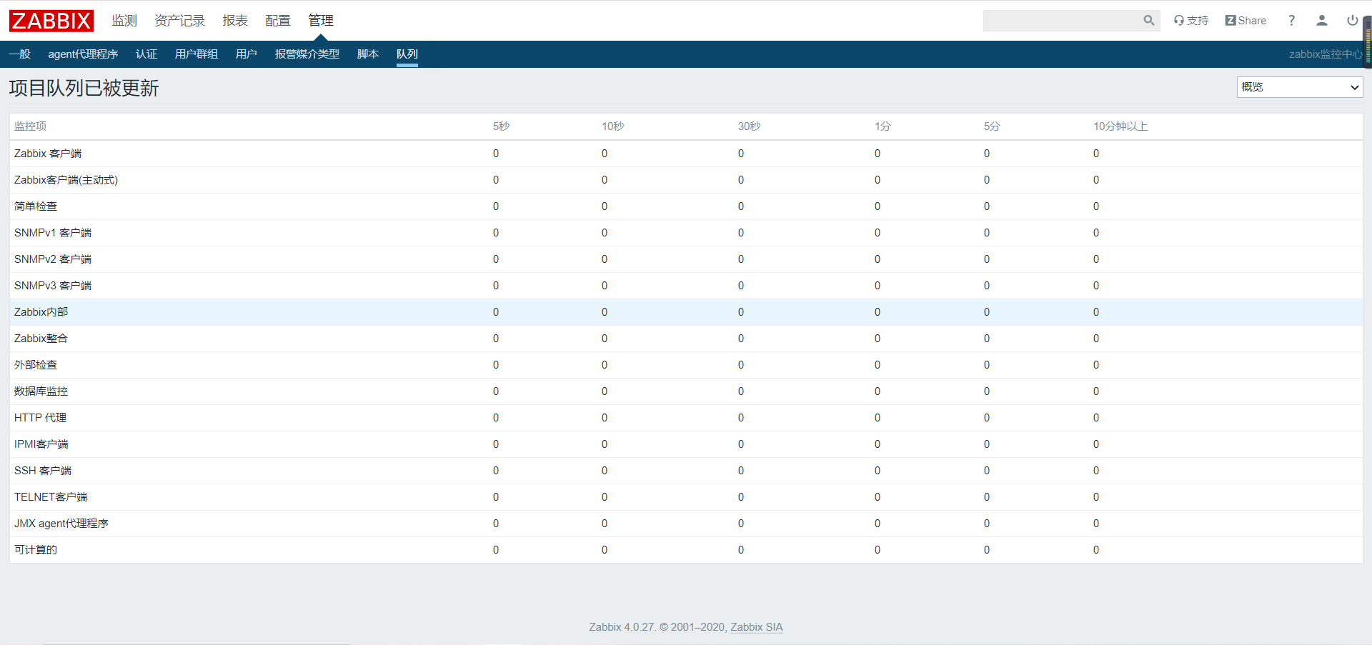The width and height of the screenshot is (1372, 645).
Task: Click the 5秒 column header
Action: (501, 126)
